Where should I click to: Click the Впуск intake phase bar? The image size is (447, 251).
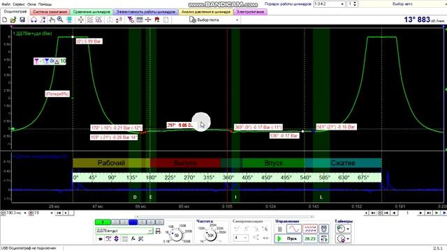click(x=273, y=163)
